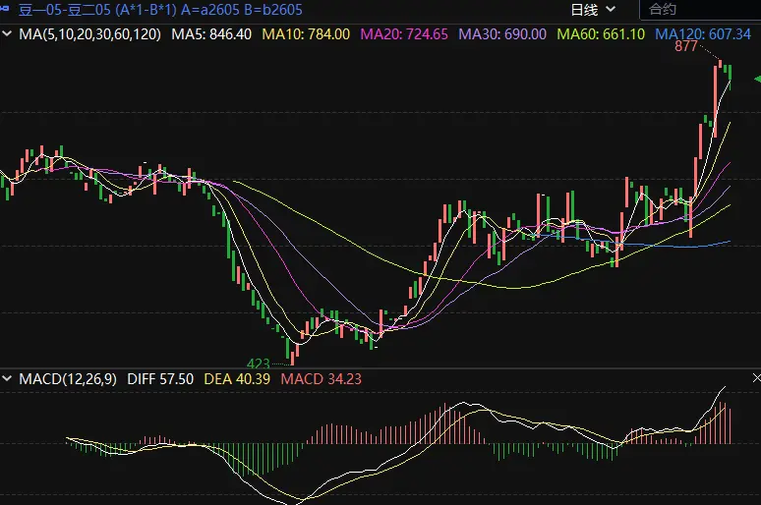This screenshot has width=761, height=505.
Task: Click the blue MA120: 607.34 legend
Action: (702, 34)
